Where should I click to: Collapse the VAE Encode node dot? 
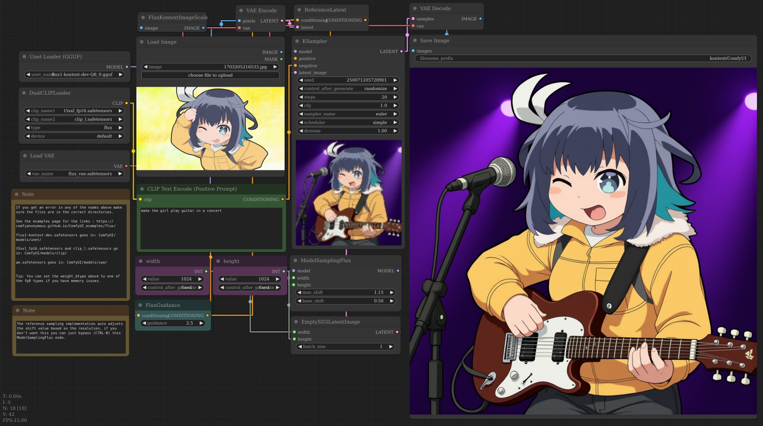[x=241, y=11]
